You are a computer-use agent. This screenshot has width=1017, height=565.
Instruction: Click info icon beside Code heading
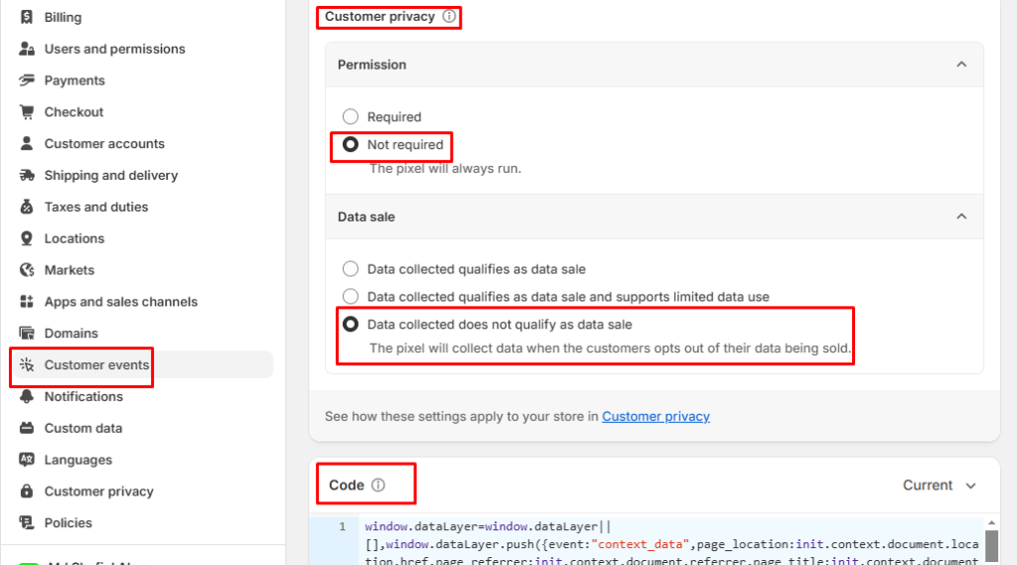[377, 486]
